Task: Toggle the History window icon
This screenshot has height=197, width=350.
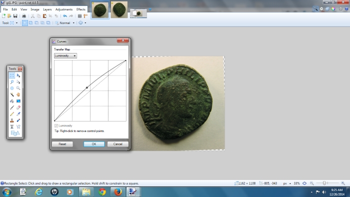Action: coord(321,8)
